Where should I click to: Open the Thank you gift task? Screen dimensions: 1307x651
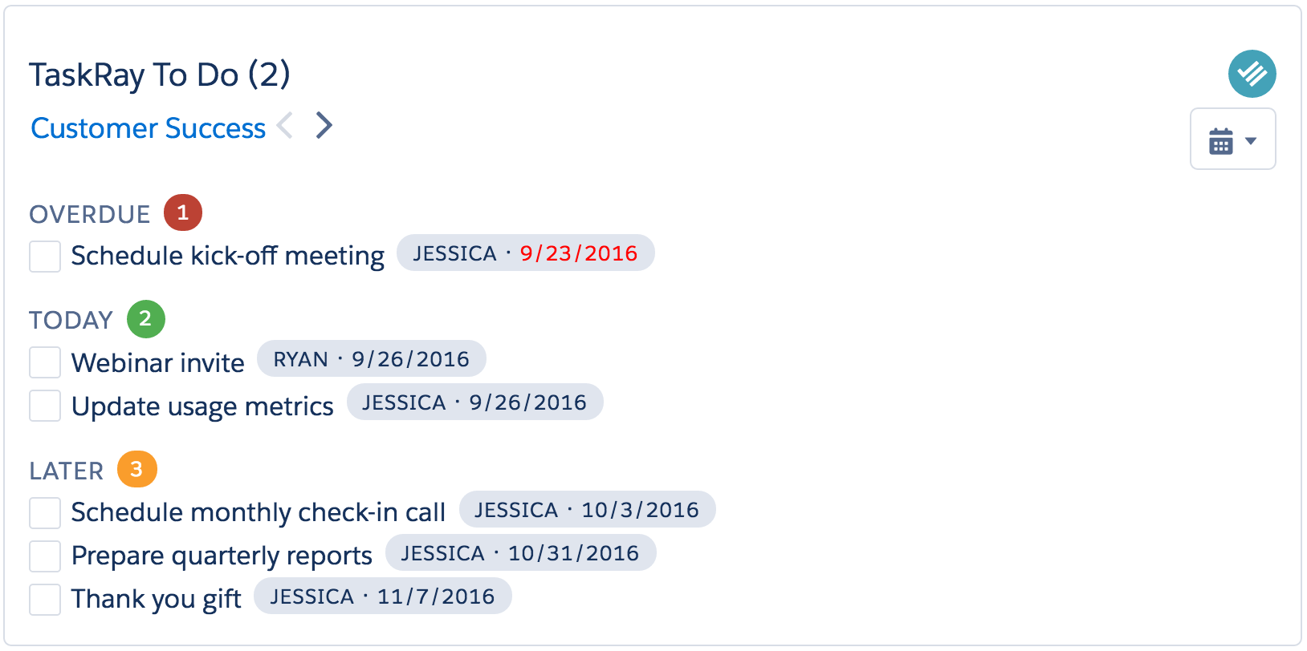157,599
